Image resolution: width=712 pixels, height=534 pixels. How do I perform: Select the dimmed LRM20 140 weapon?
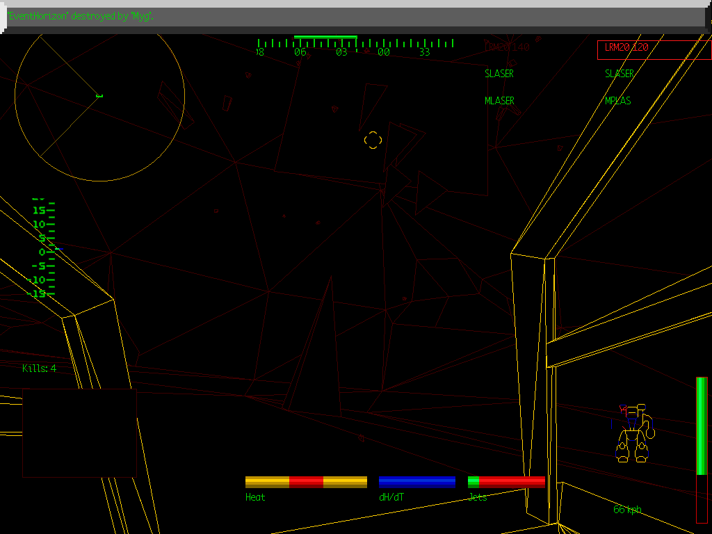coord(507,47)
